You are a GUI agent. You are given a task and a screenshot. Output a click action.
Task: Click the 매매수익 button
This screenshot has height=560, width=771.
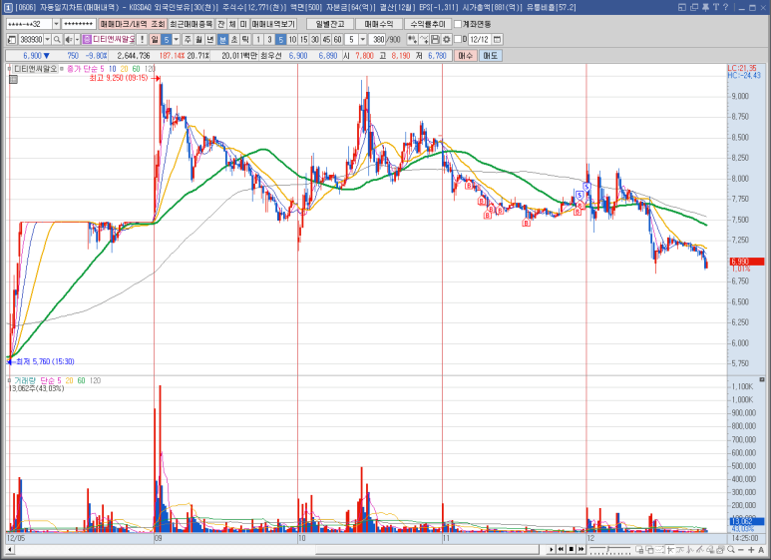[x=379, y=24]
